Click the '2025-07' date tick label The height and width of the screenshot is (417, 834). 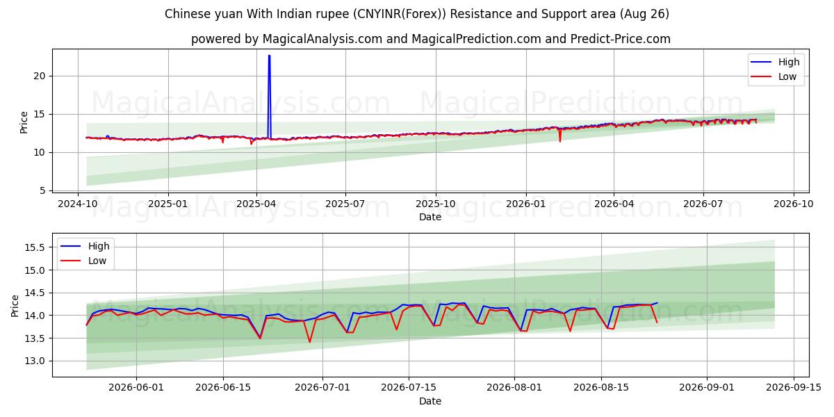(x=346, y=204)
